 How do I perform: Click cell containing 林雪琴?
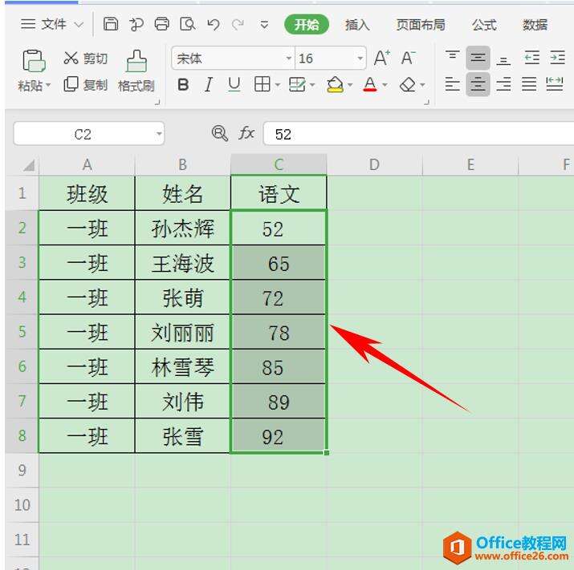point(183,366)
